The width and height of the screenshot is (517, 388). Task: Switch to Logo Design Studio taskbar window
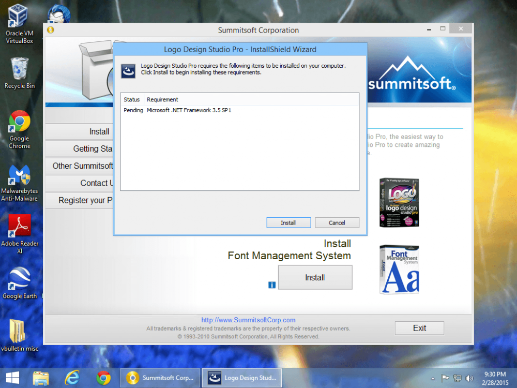point(242,378)
